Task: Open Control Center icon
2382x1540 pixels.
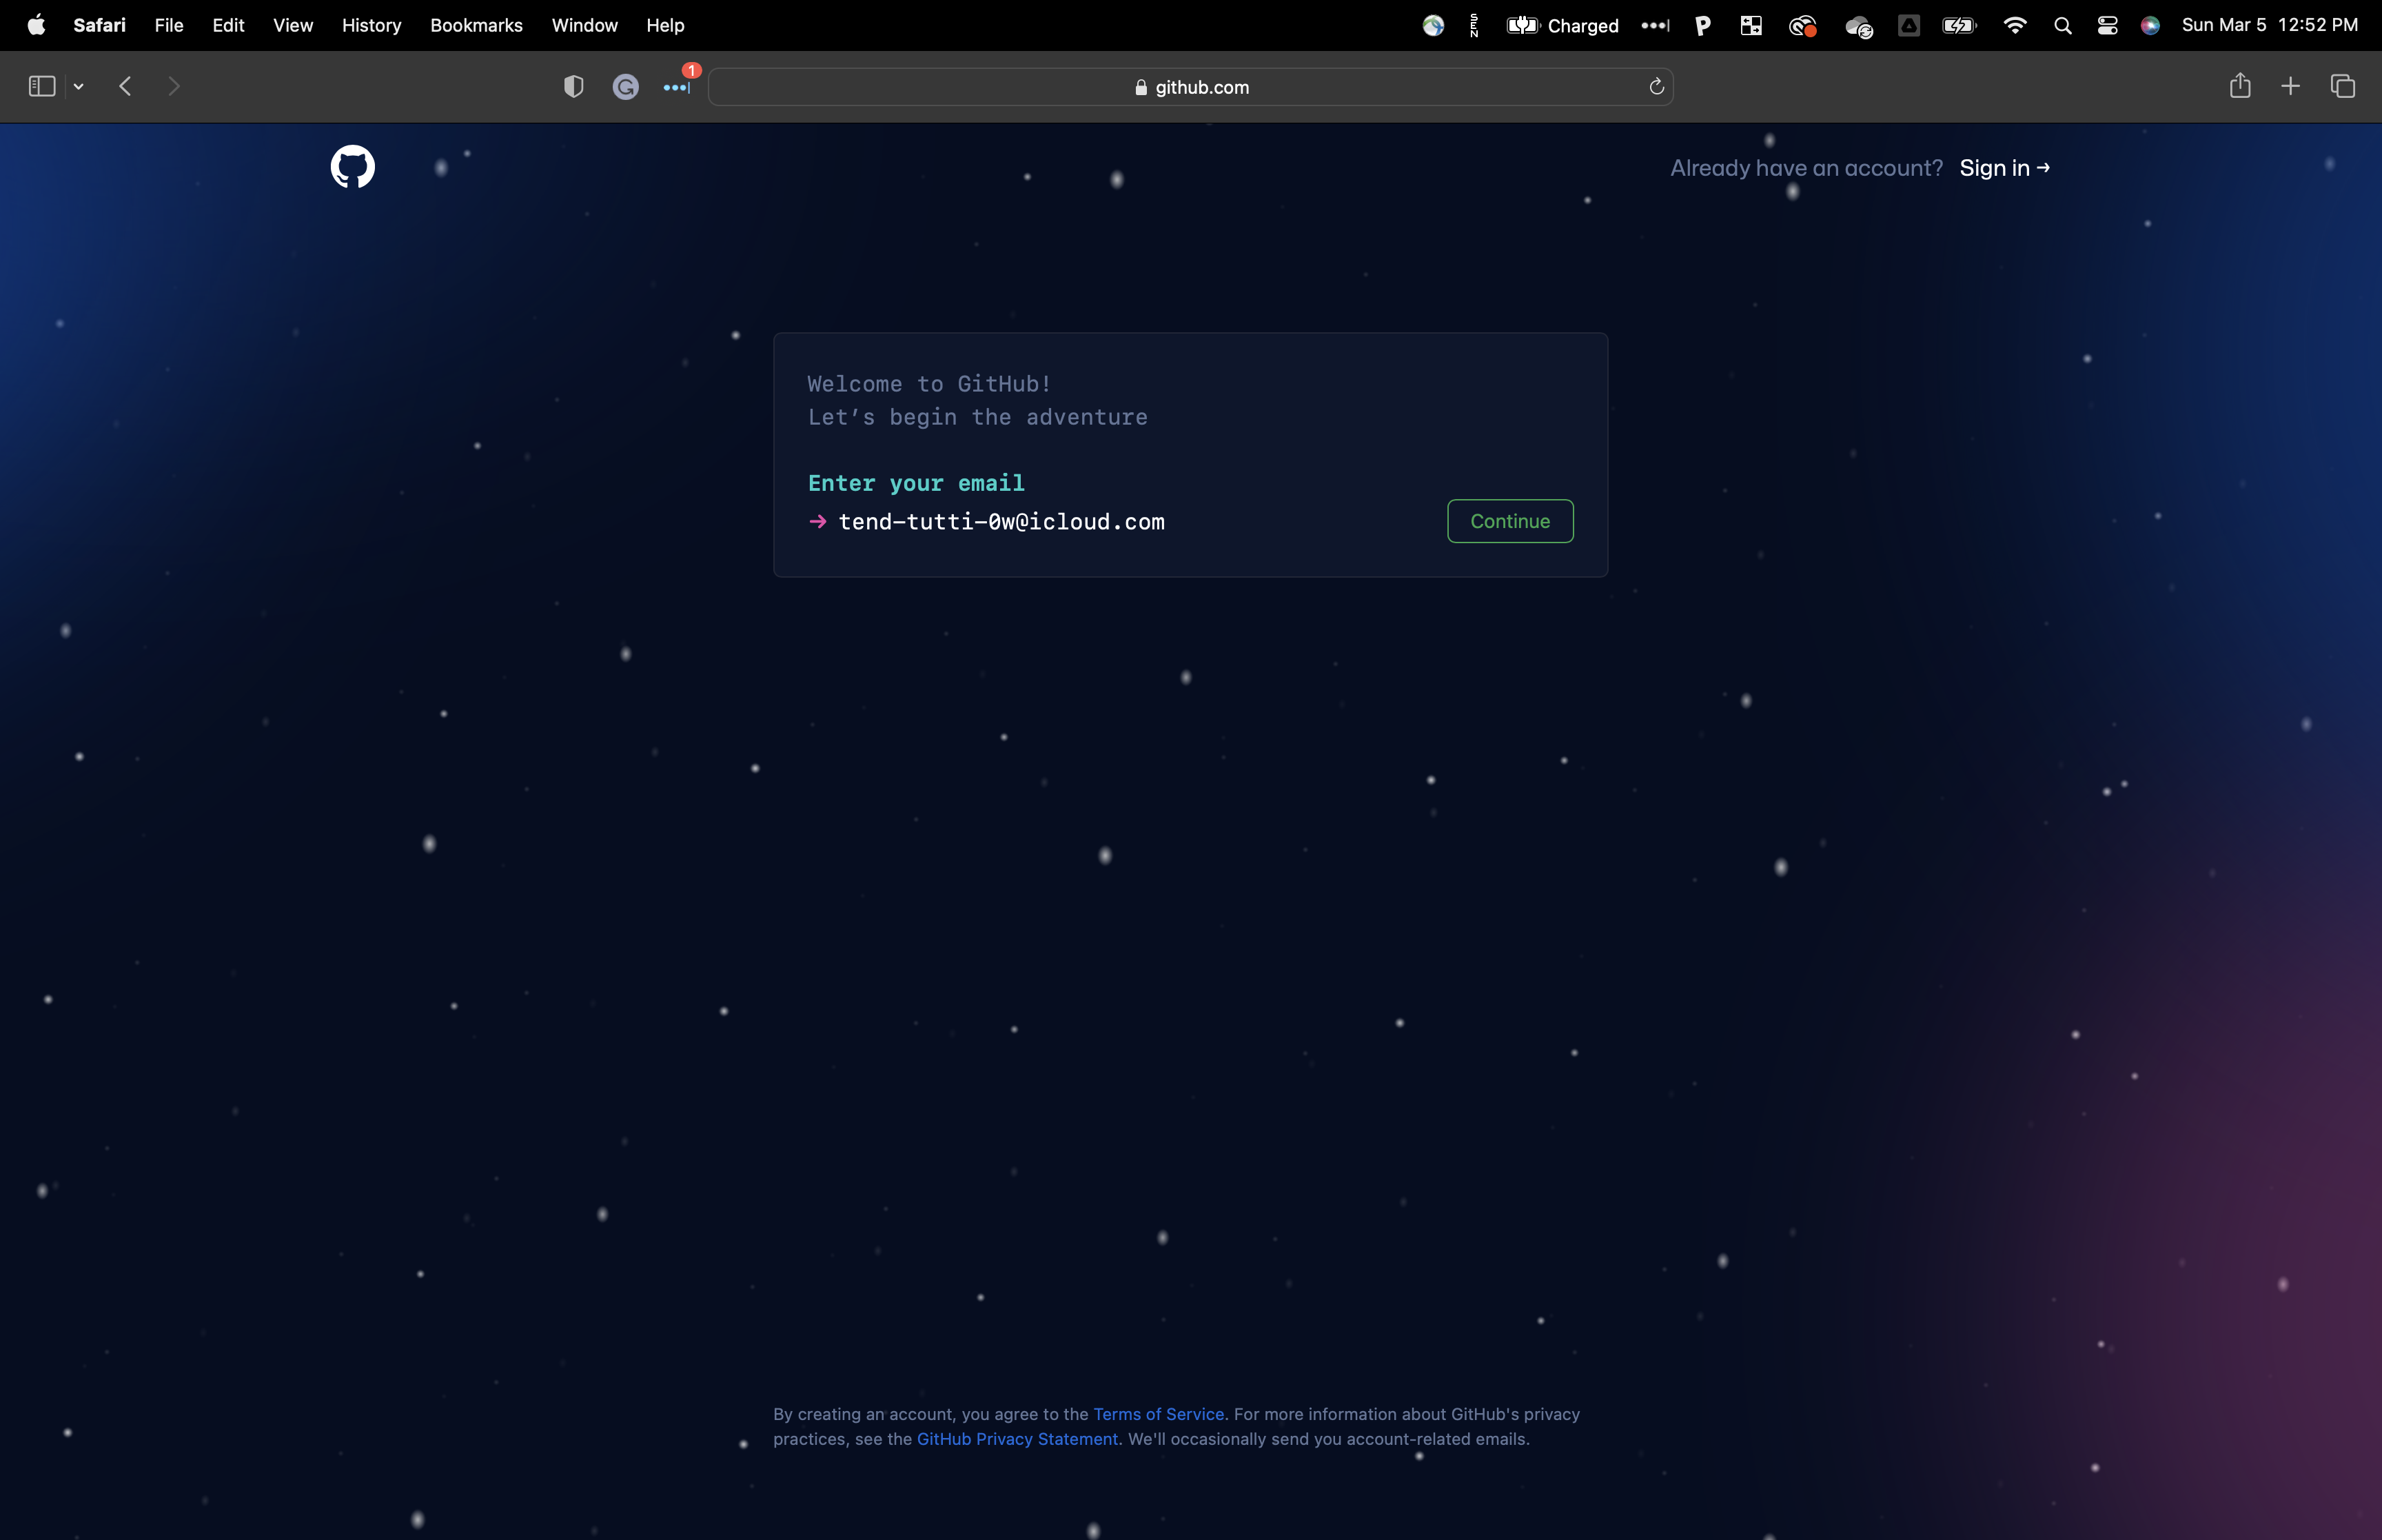Action: tap(2107, 26)
